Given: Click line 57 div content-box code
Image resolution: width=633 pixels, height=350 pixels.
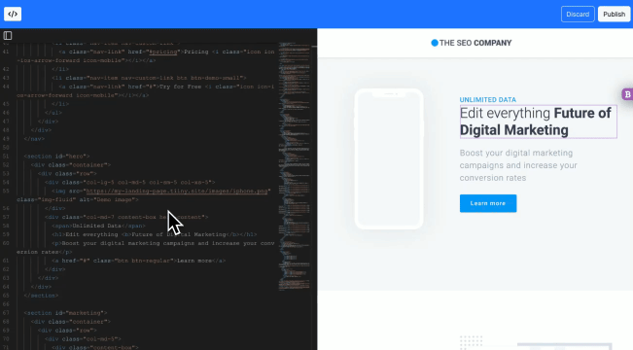Looking at the screenshot, I should coord(126,217).
